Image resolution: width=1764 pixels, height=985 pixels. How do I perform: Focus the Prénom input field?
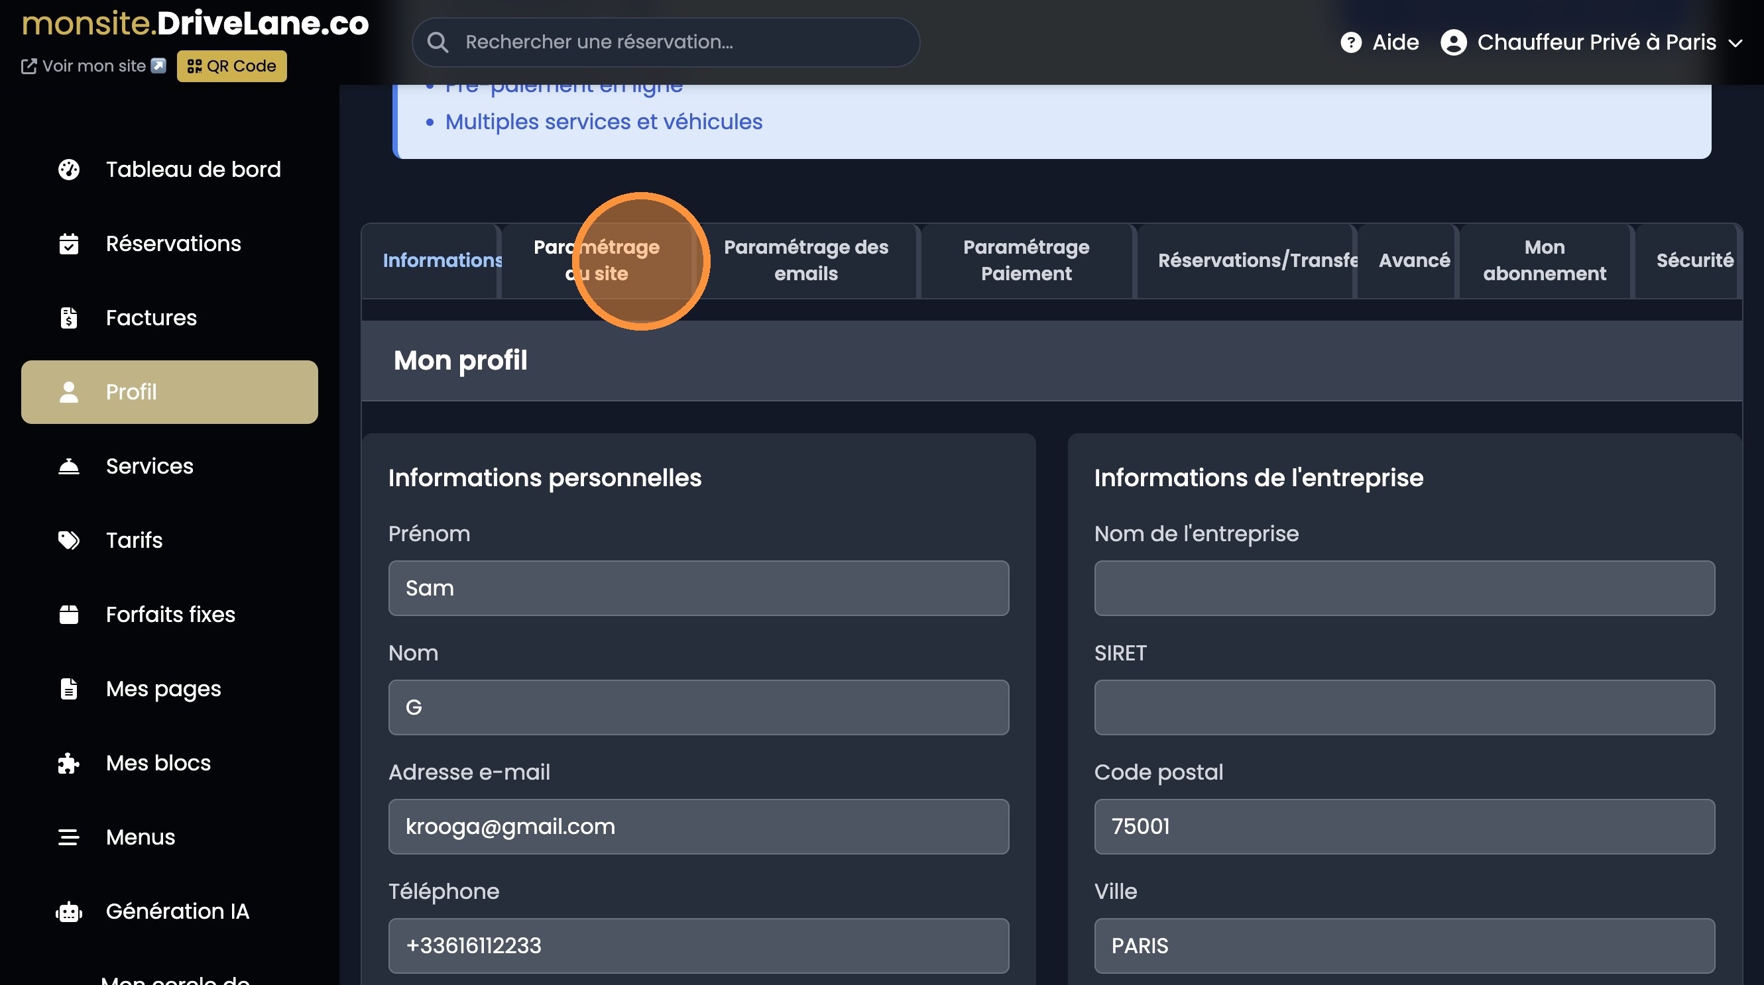(698, 588)
